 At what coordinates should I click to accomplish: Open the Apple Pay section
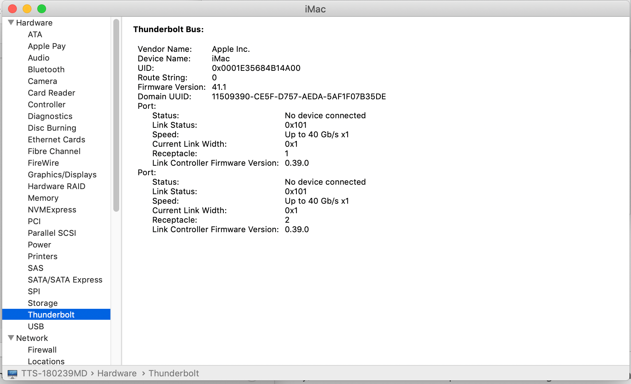(x=46, y=46)
